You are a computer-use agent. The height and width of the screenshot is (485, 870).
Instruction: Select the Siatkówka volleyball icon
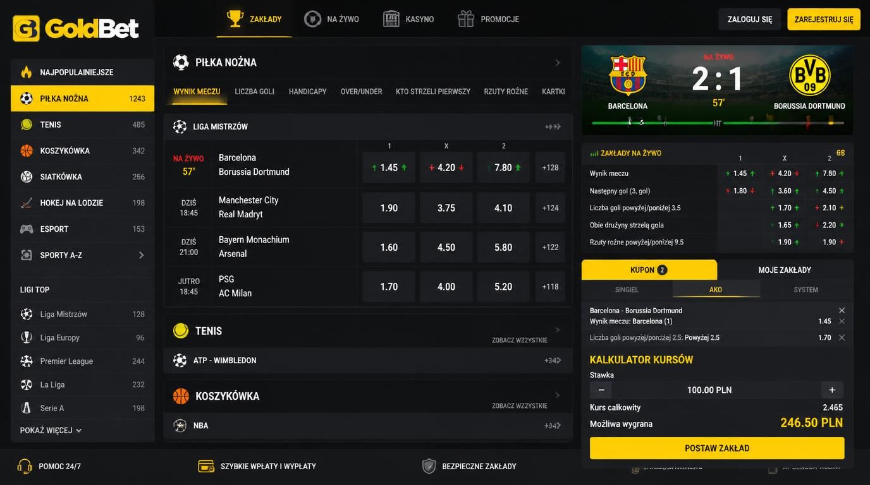(x=26, y=177)
